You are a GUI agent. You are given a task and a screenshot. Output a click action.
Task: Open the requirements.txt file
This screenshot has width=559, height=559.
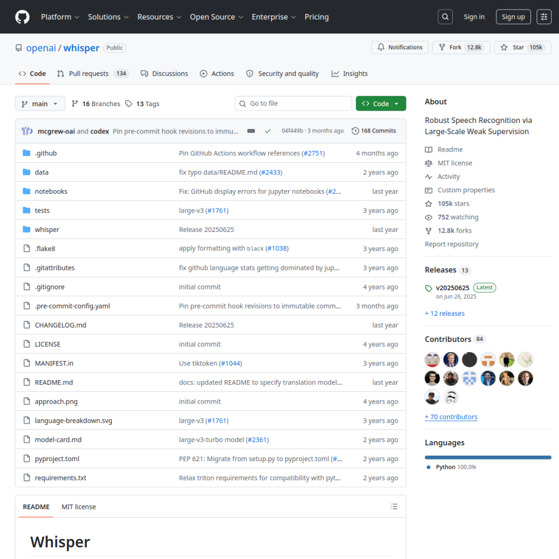[x=60, y=478]
